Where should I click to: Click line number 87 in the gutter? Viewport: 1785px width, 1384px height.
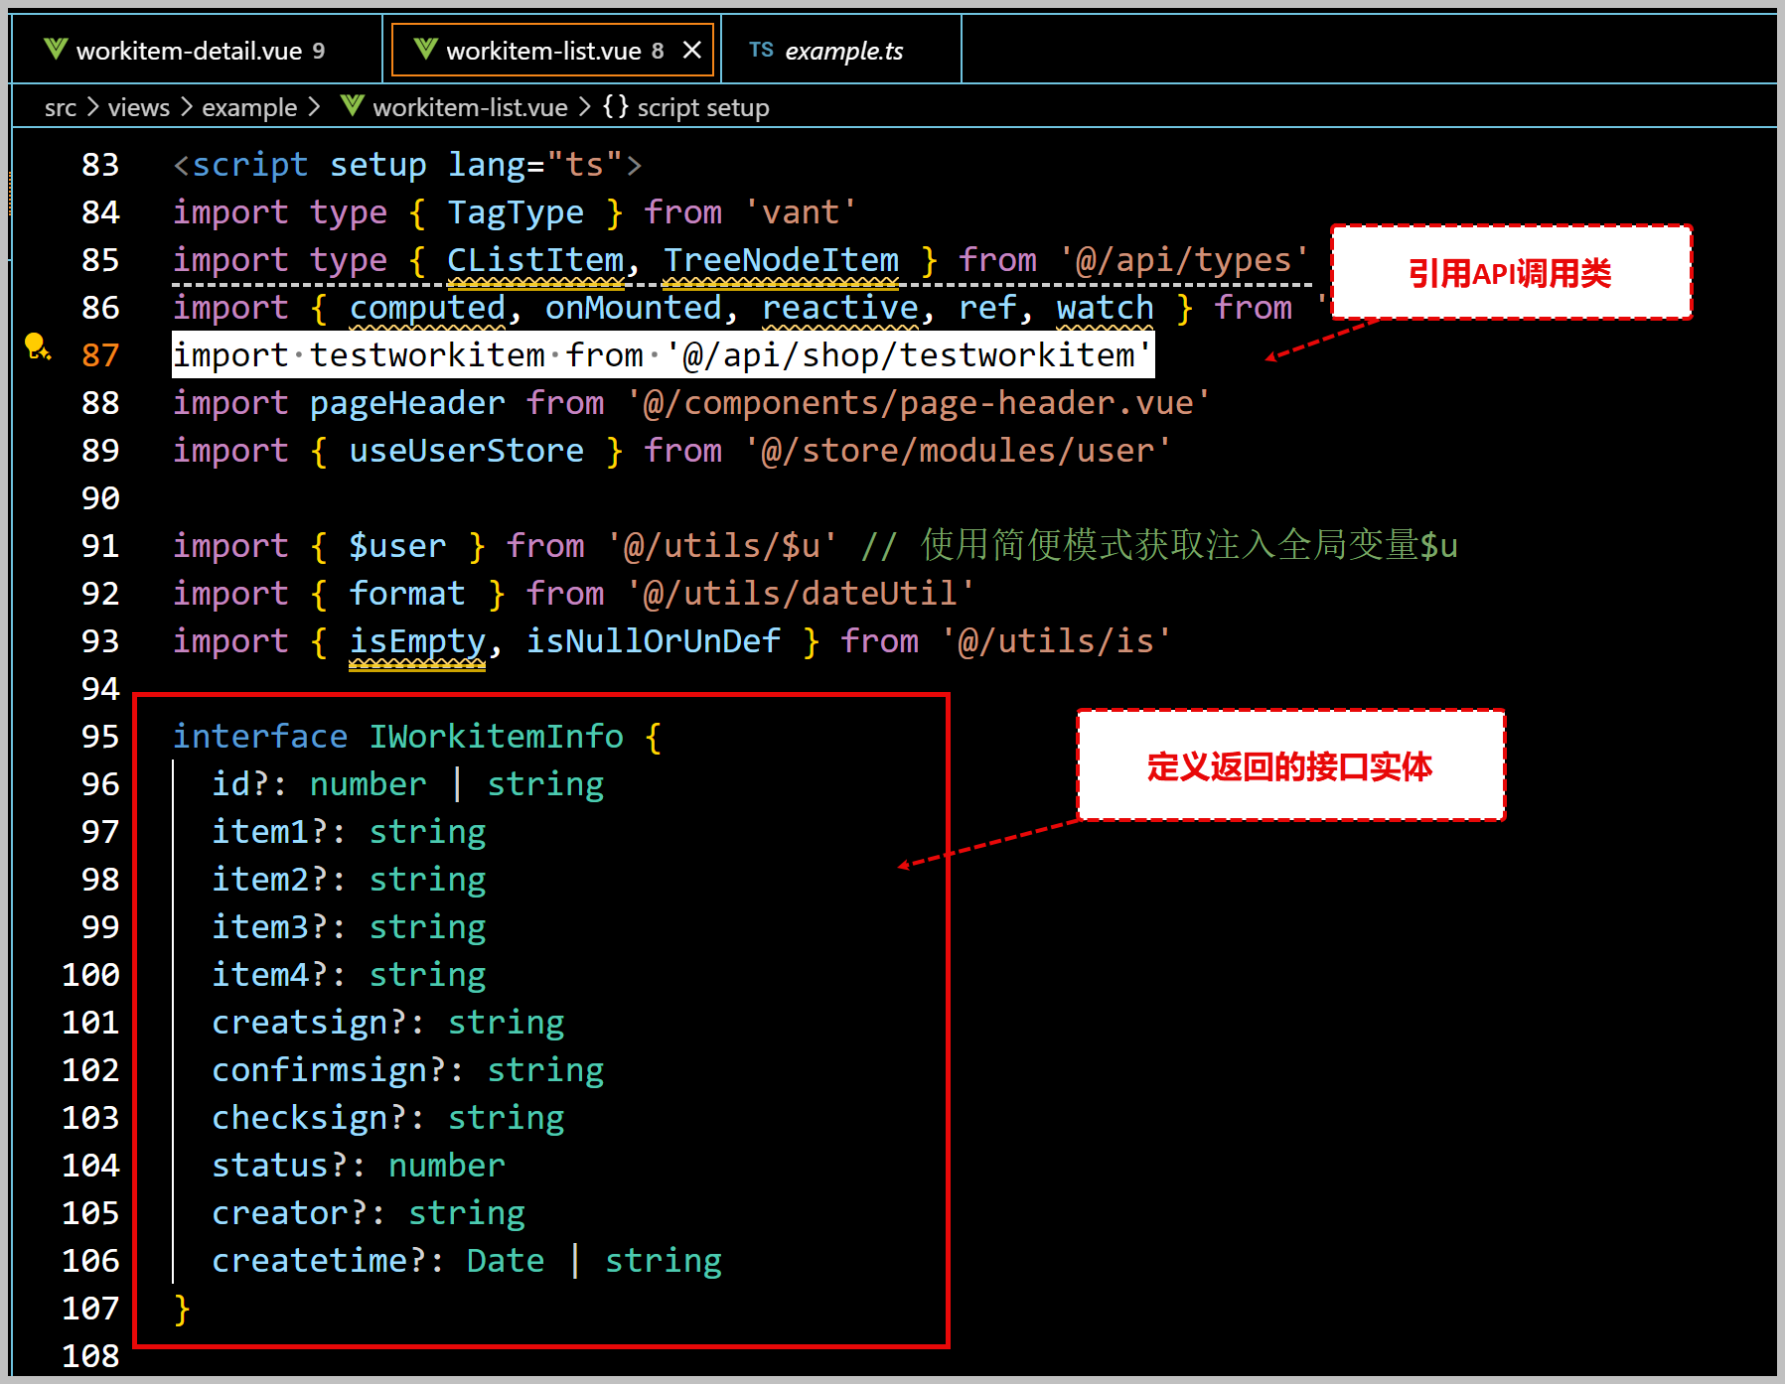(x=100, y=355)
